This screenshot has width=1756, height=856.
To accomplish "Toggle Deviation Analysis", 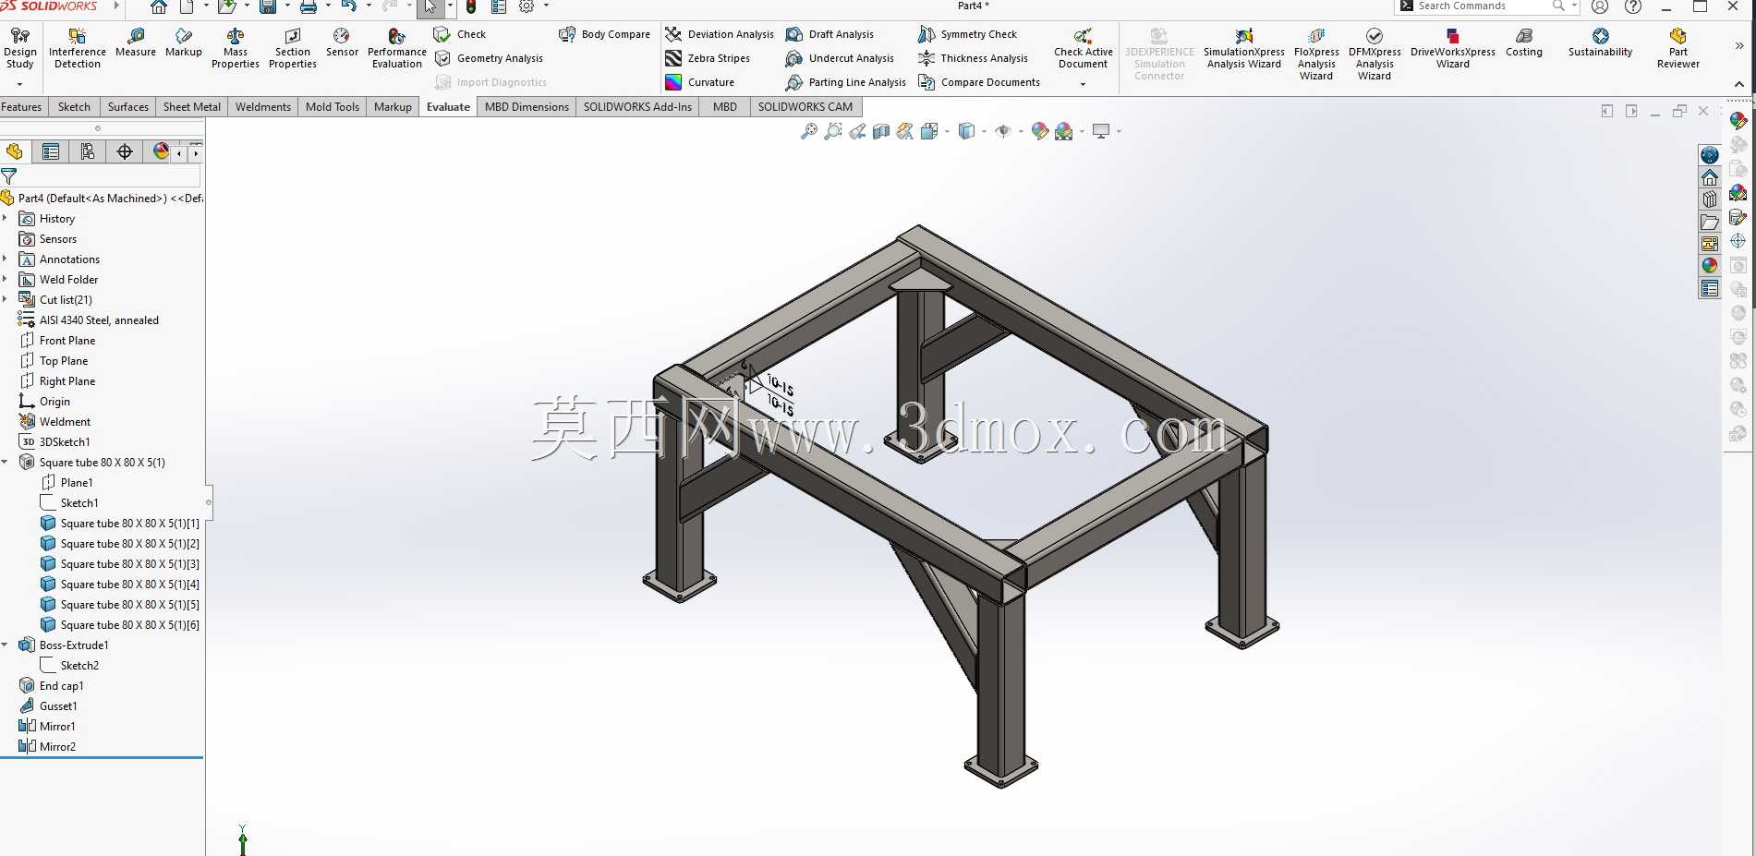I will [x=720, y=34].
